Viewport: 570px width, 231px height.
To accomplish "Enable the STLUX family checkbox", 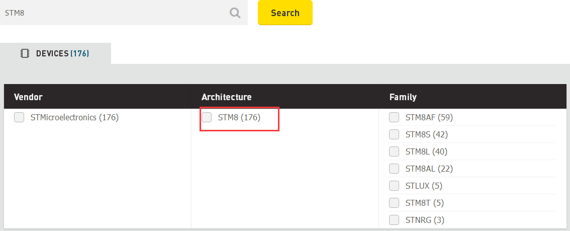I will 394,186.
